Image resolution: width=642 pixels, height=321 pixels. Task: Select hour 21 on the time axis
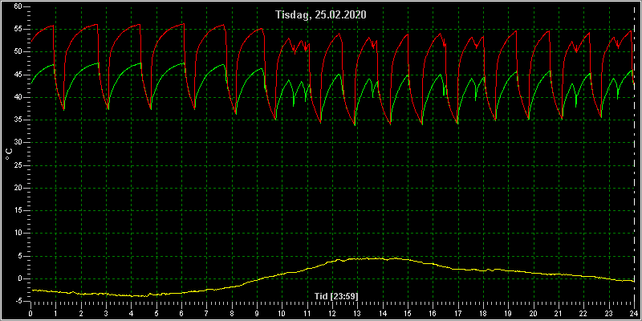(558, 313)
